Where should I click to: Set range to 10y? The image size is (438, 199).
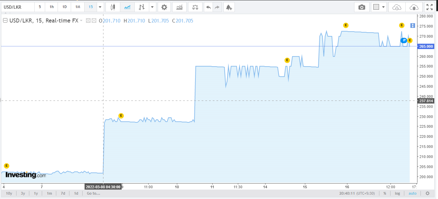click(x=9, y=193)
